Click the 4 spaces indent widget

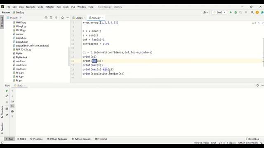231,143
